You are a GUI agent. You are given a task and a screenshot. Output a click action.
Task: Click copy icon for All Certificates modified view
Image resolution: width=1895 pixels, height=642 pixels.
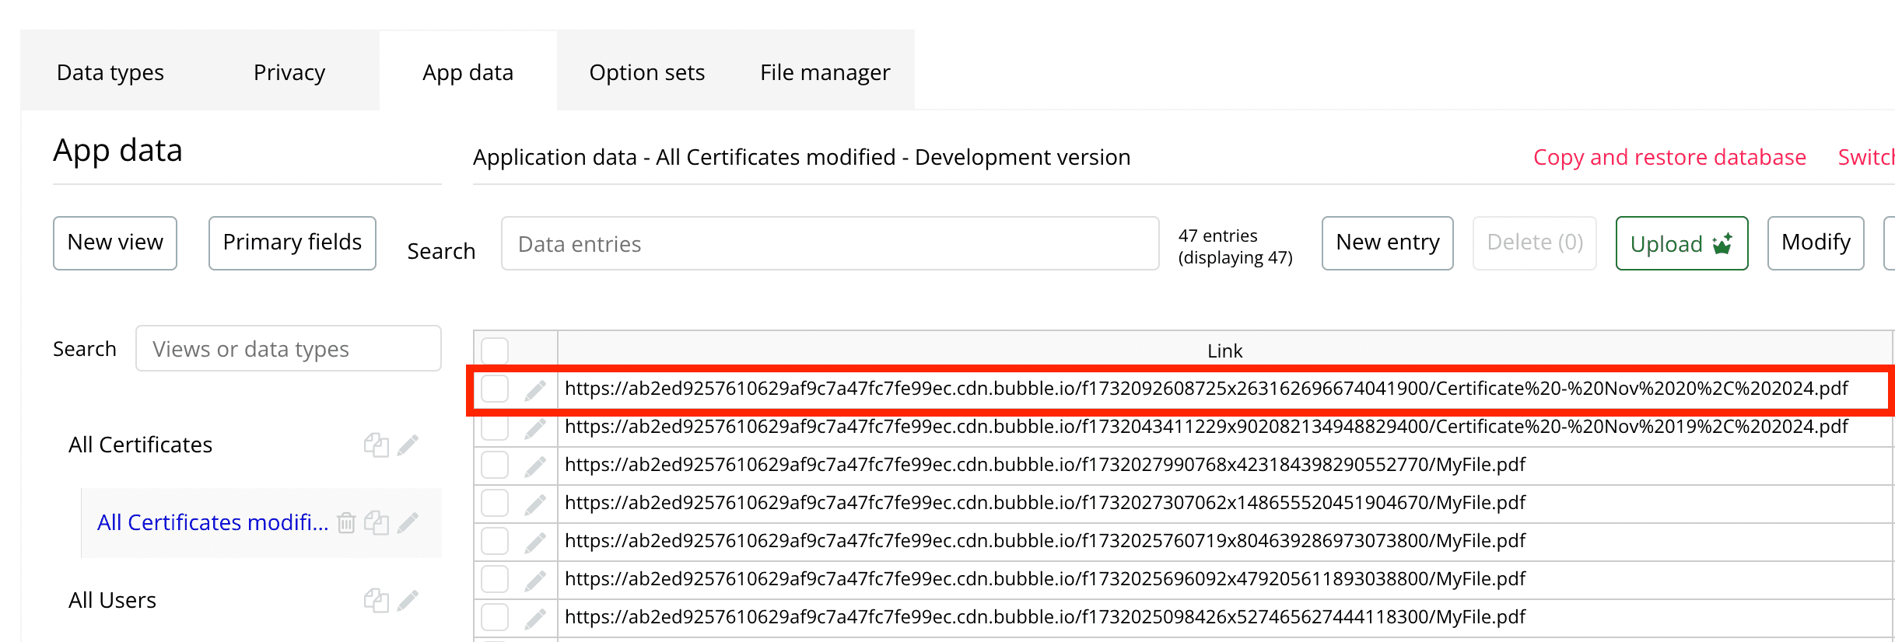pyautogui.click(x=377, y=522)
